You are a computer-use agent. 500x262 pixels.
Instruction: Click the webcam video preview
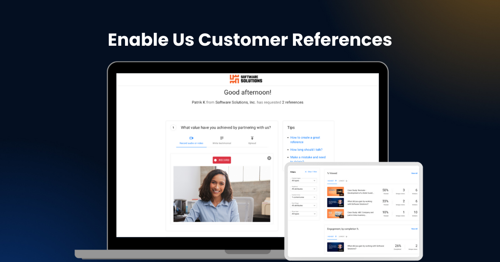coord(222,194)
